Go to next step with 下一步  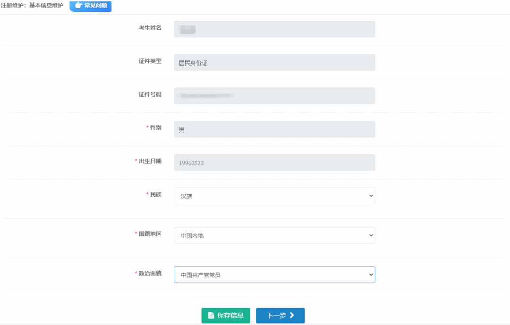click(280, 316)
